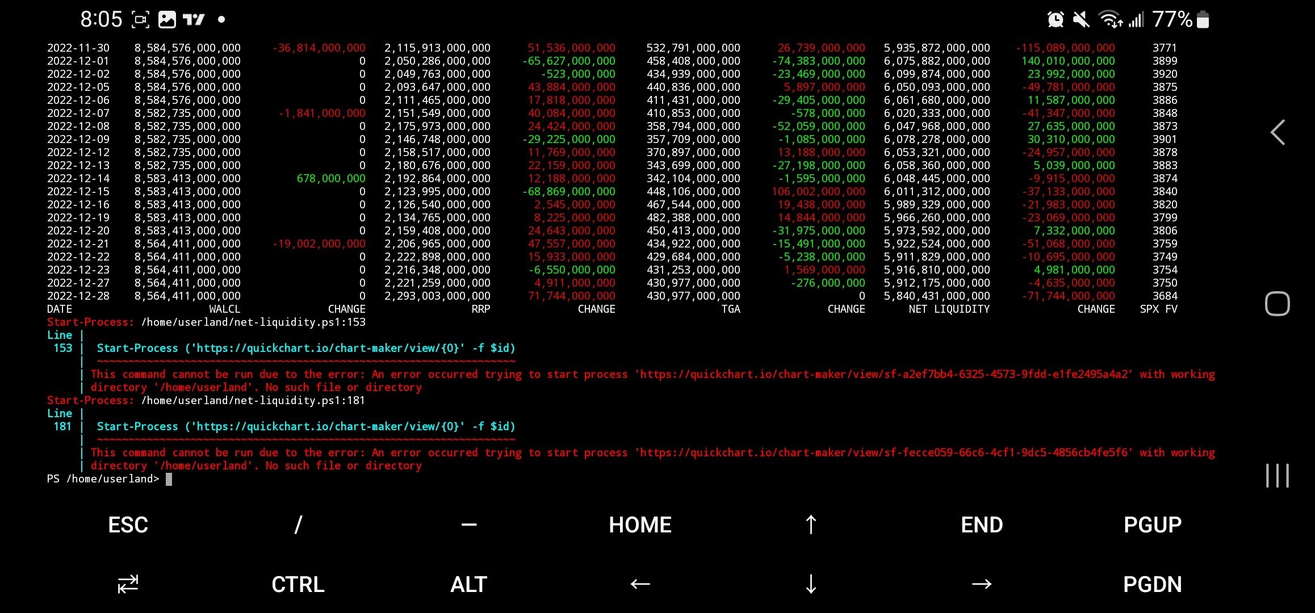Tap the forward slash key

point(298,525)
